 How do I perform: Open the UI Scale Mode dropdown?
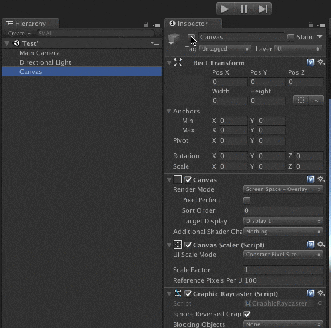[x=283, y=255]
